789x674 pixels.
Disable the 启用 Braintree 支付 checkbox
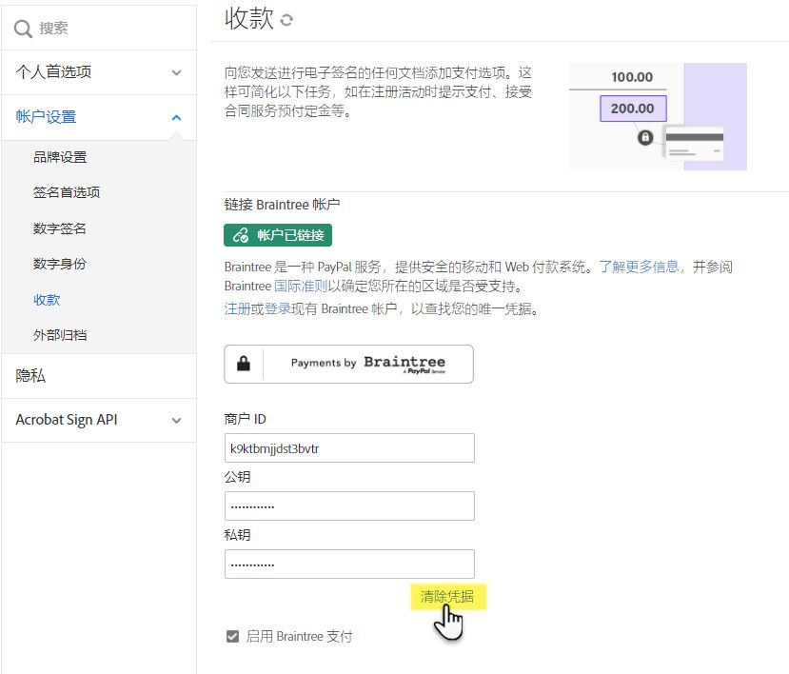coord(232,636)
